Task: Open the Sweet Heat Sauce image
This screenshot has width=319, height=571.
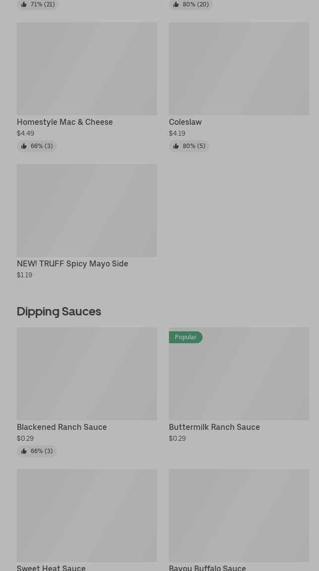Action: coord(87,516)
